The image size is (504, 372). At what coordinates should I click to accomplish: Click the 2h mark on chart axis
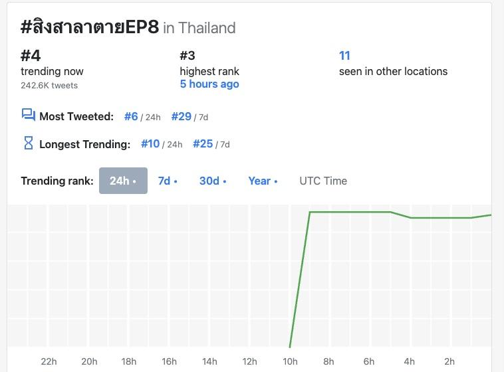[449, 361]
